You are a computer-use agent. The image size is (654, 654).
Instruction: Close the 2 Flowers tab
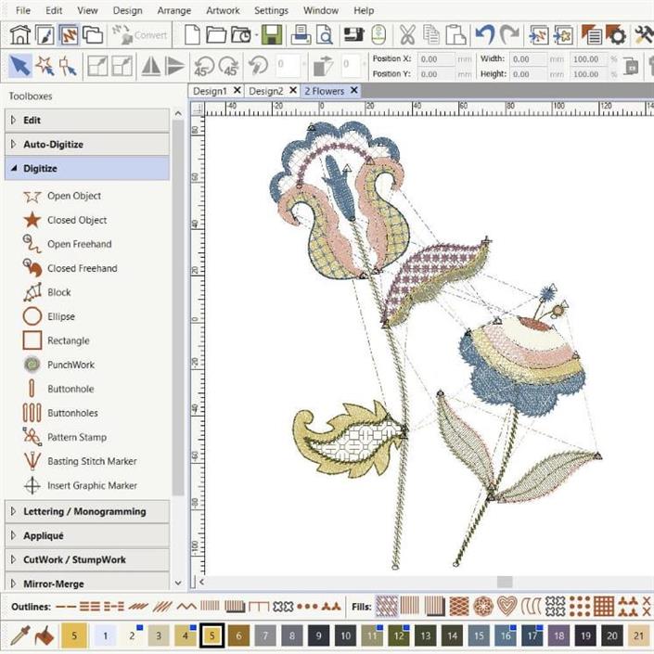coord(353,91)
